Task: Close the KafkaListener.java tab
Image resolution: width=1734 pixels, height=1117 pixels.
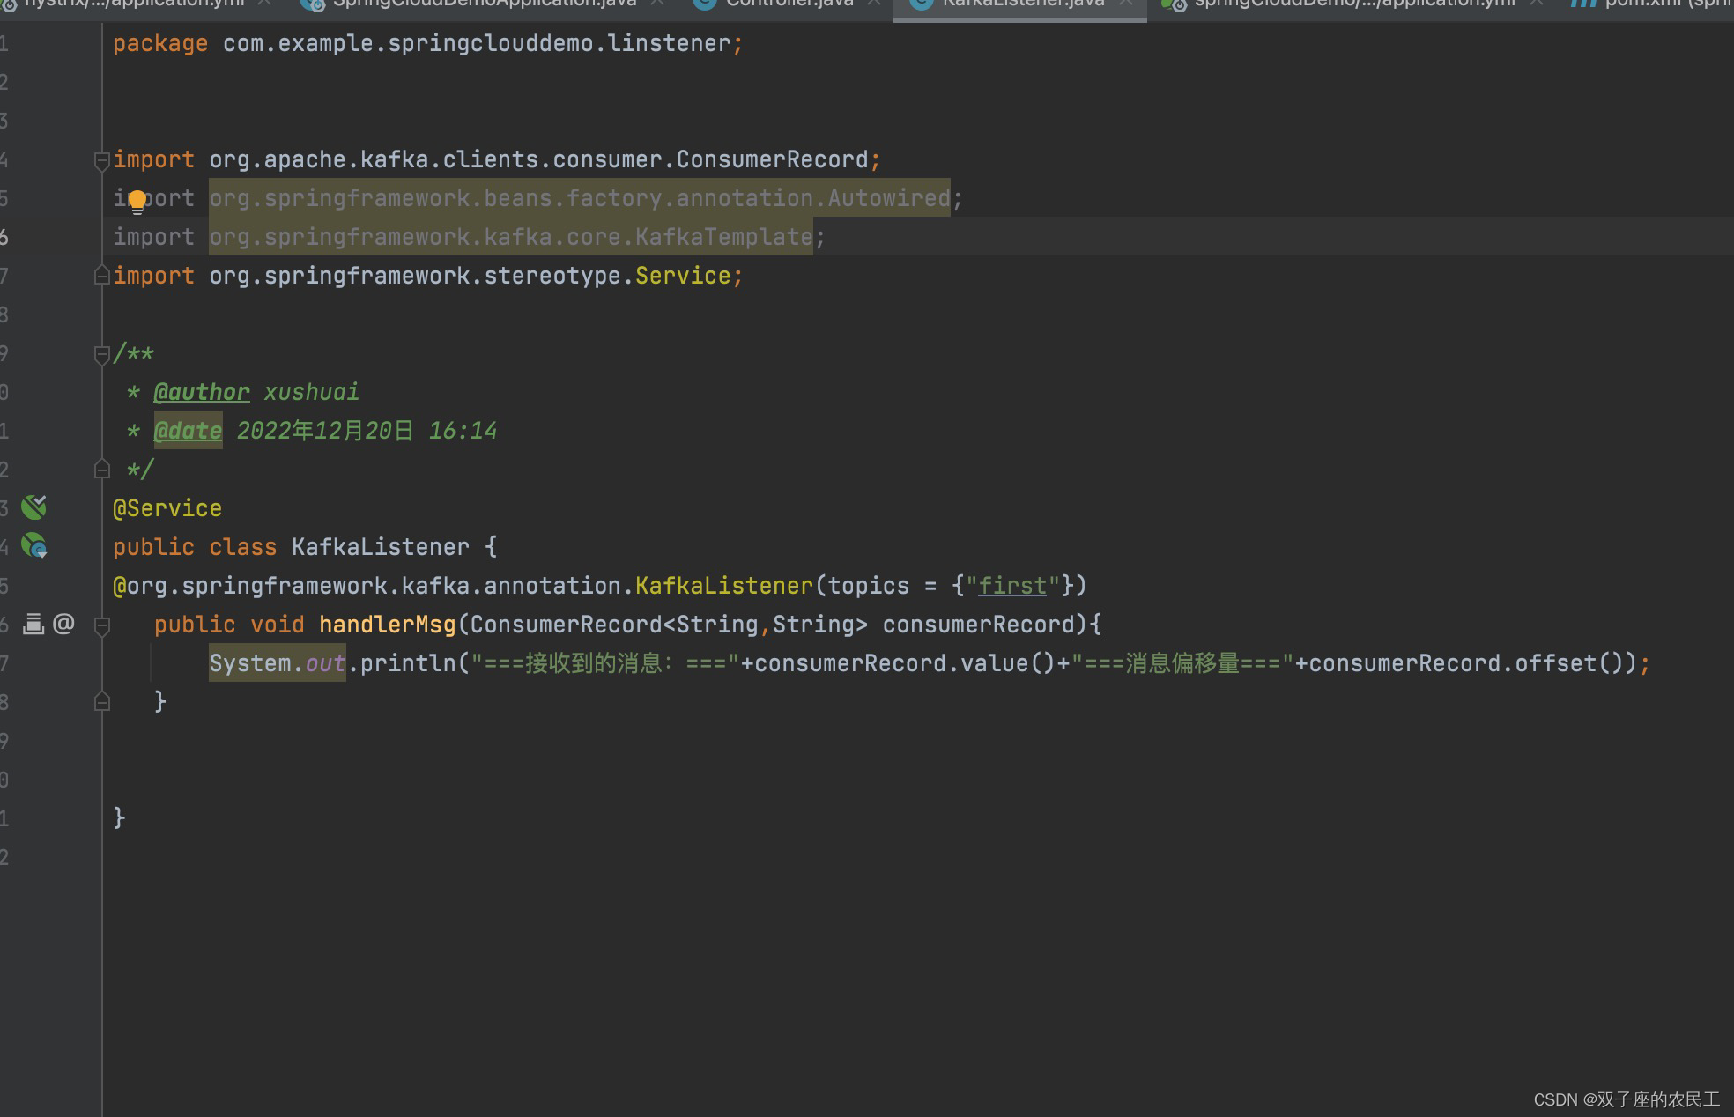Action: click(1125, 4)
